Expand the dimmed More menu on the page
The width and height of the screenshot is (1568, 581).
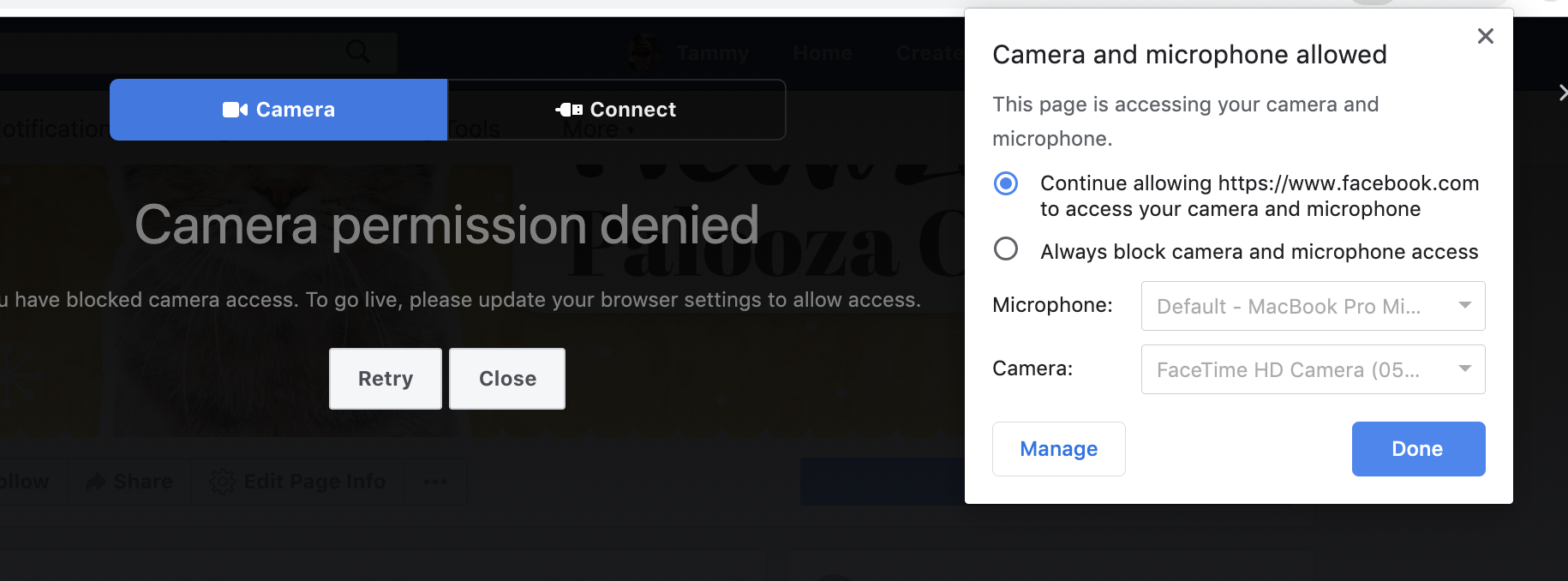point(598,129)
